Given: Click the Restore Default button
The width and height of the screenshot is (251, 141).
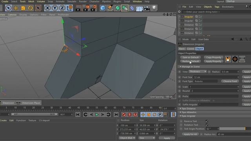Looking at the screenshot, I should [191, 61].
